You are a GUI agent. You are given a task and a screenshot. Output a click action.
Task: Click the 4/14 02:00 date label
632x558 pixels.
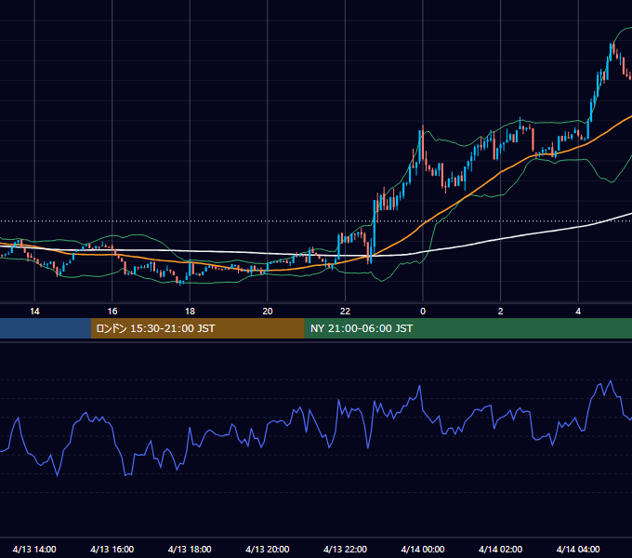coord(500,549)
